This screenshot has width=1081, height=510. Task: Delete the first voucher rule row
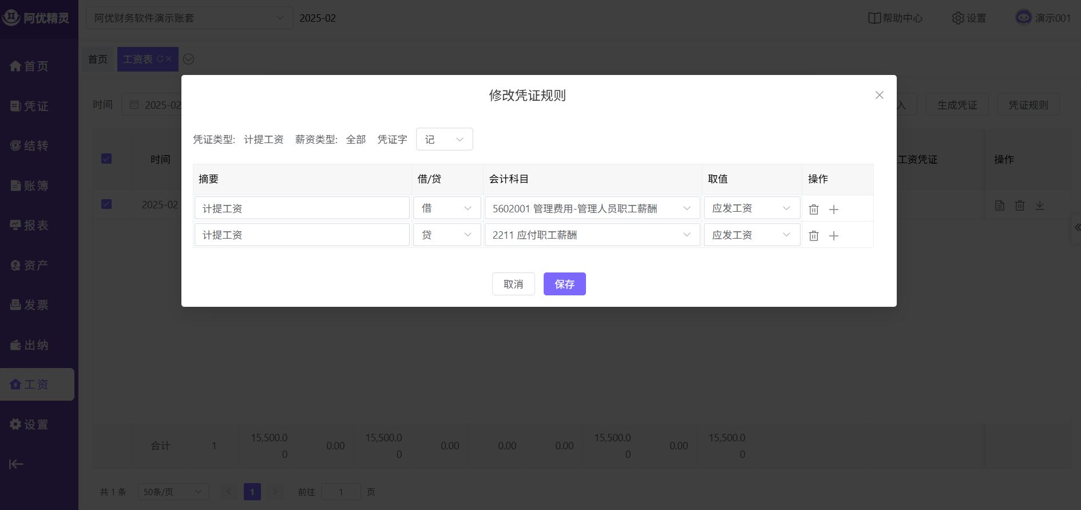813,209
